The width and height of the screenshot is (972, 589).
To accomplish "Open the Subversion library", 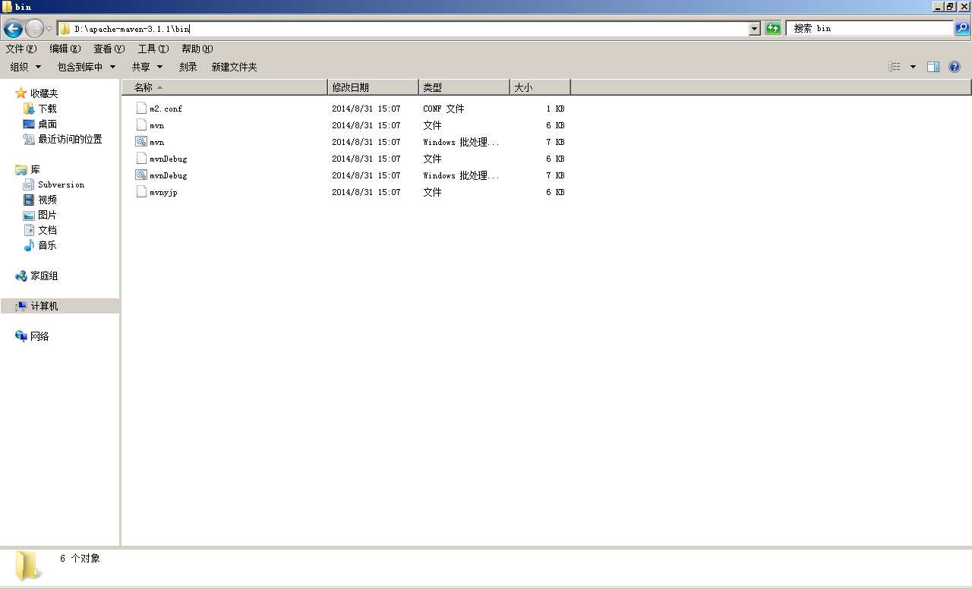I will pyautogui.click(x=61, y=184).
